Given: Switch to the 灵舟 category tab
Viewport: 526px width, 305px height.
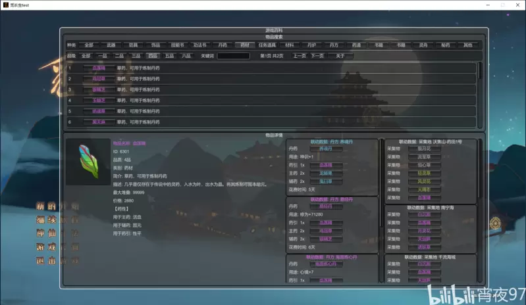Looking at the screenshot, I should click(423, 45).
